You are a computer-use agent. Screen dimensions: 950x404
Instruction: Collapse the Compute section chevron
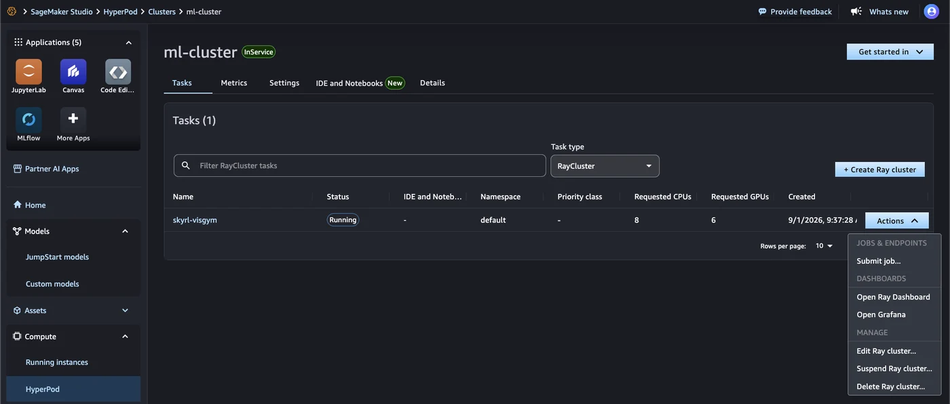125,336
